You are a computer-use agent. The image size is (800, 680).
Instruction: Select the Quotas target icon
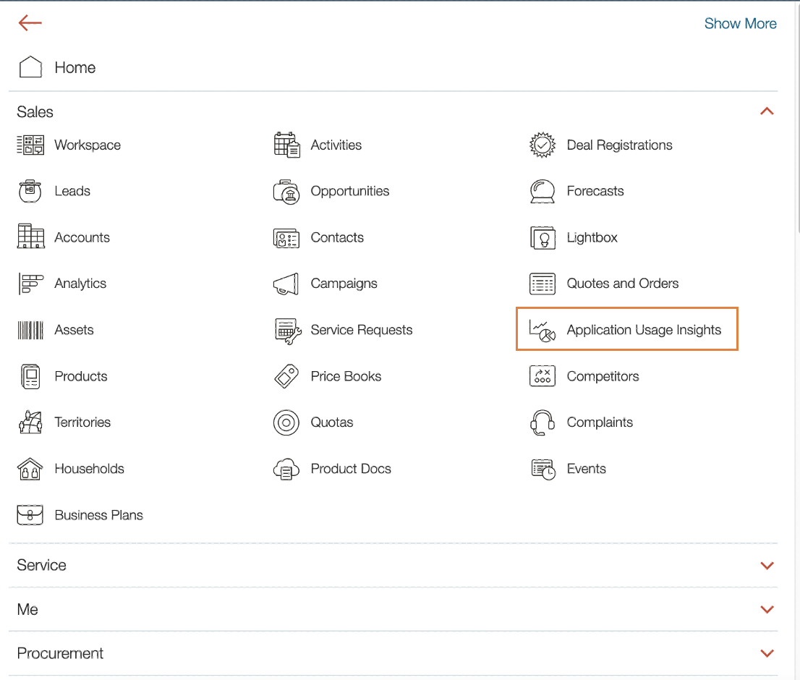[x=286, y=422]
